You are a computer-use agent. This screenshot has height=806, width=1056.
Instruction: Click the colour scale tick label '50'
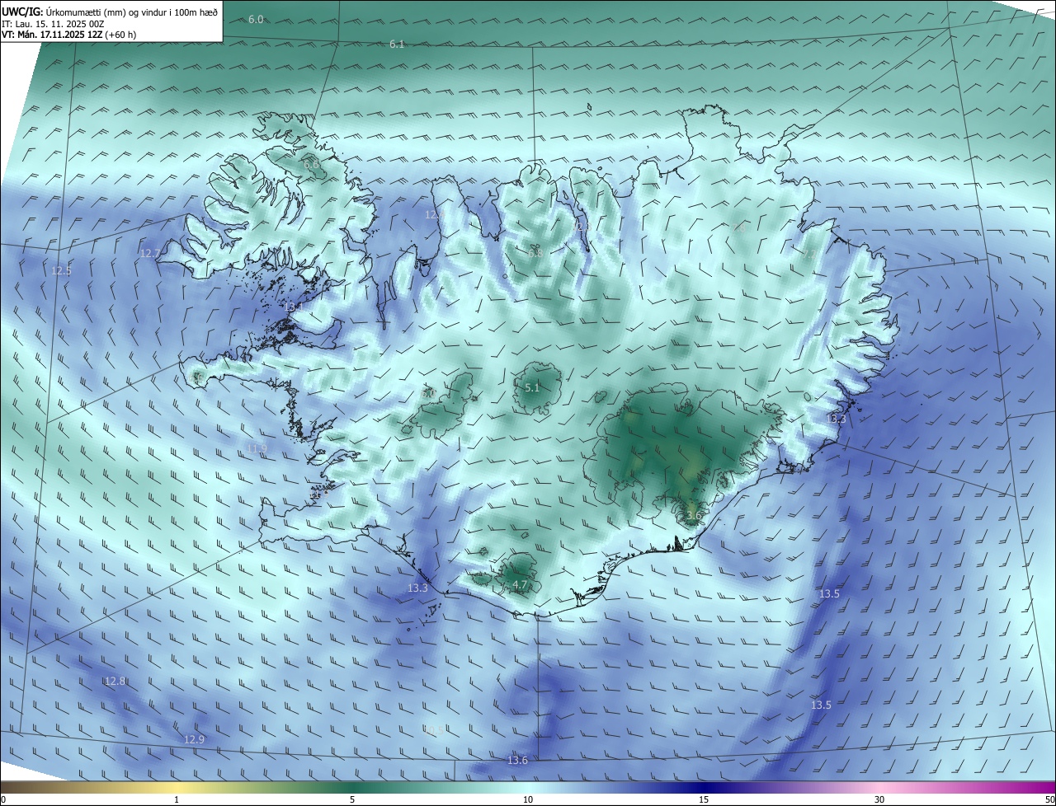1049,799
